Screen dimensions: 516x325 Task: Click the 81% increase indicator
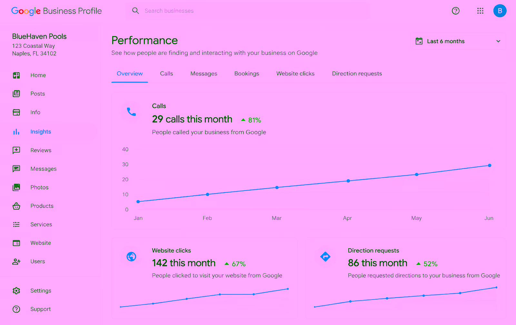pyautogui.click(x=251, y=120)
